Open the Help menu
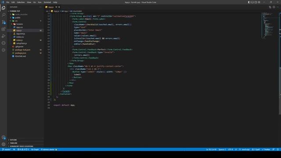The image size is (281, 158). pyautogui.click(x=55, y=2)
